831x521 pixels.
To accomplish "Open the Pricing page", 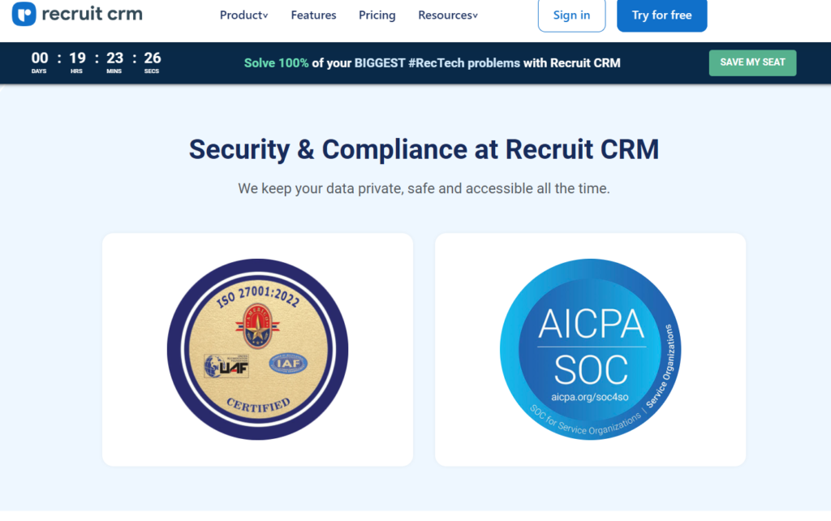I will coord(377,15).
